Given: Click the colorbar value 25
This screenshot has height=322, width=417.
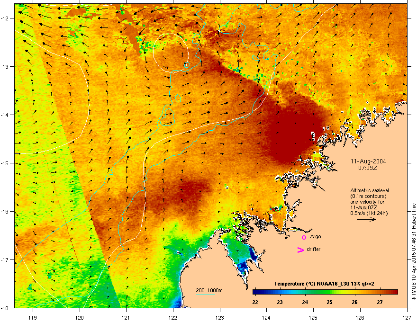Looking at the screenshot, I should point(329,302).
